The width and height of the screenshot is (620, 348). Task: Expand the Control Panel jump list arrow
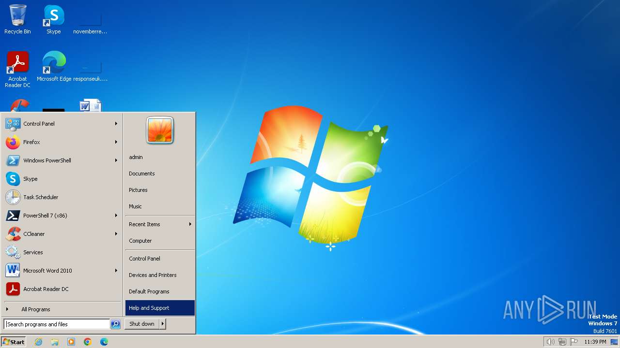(x=116, y=124)
